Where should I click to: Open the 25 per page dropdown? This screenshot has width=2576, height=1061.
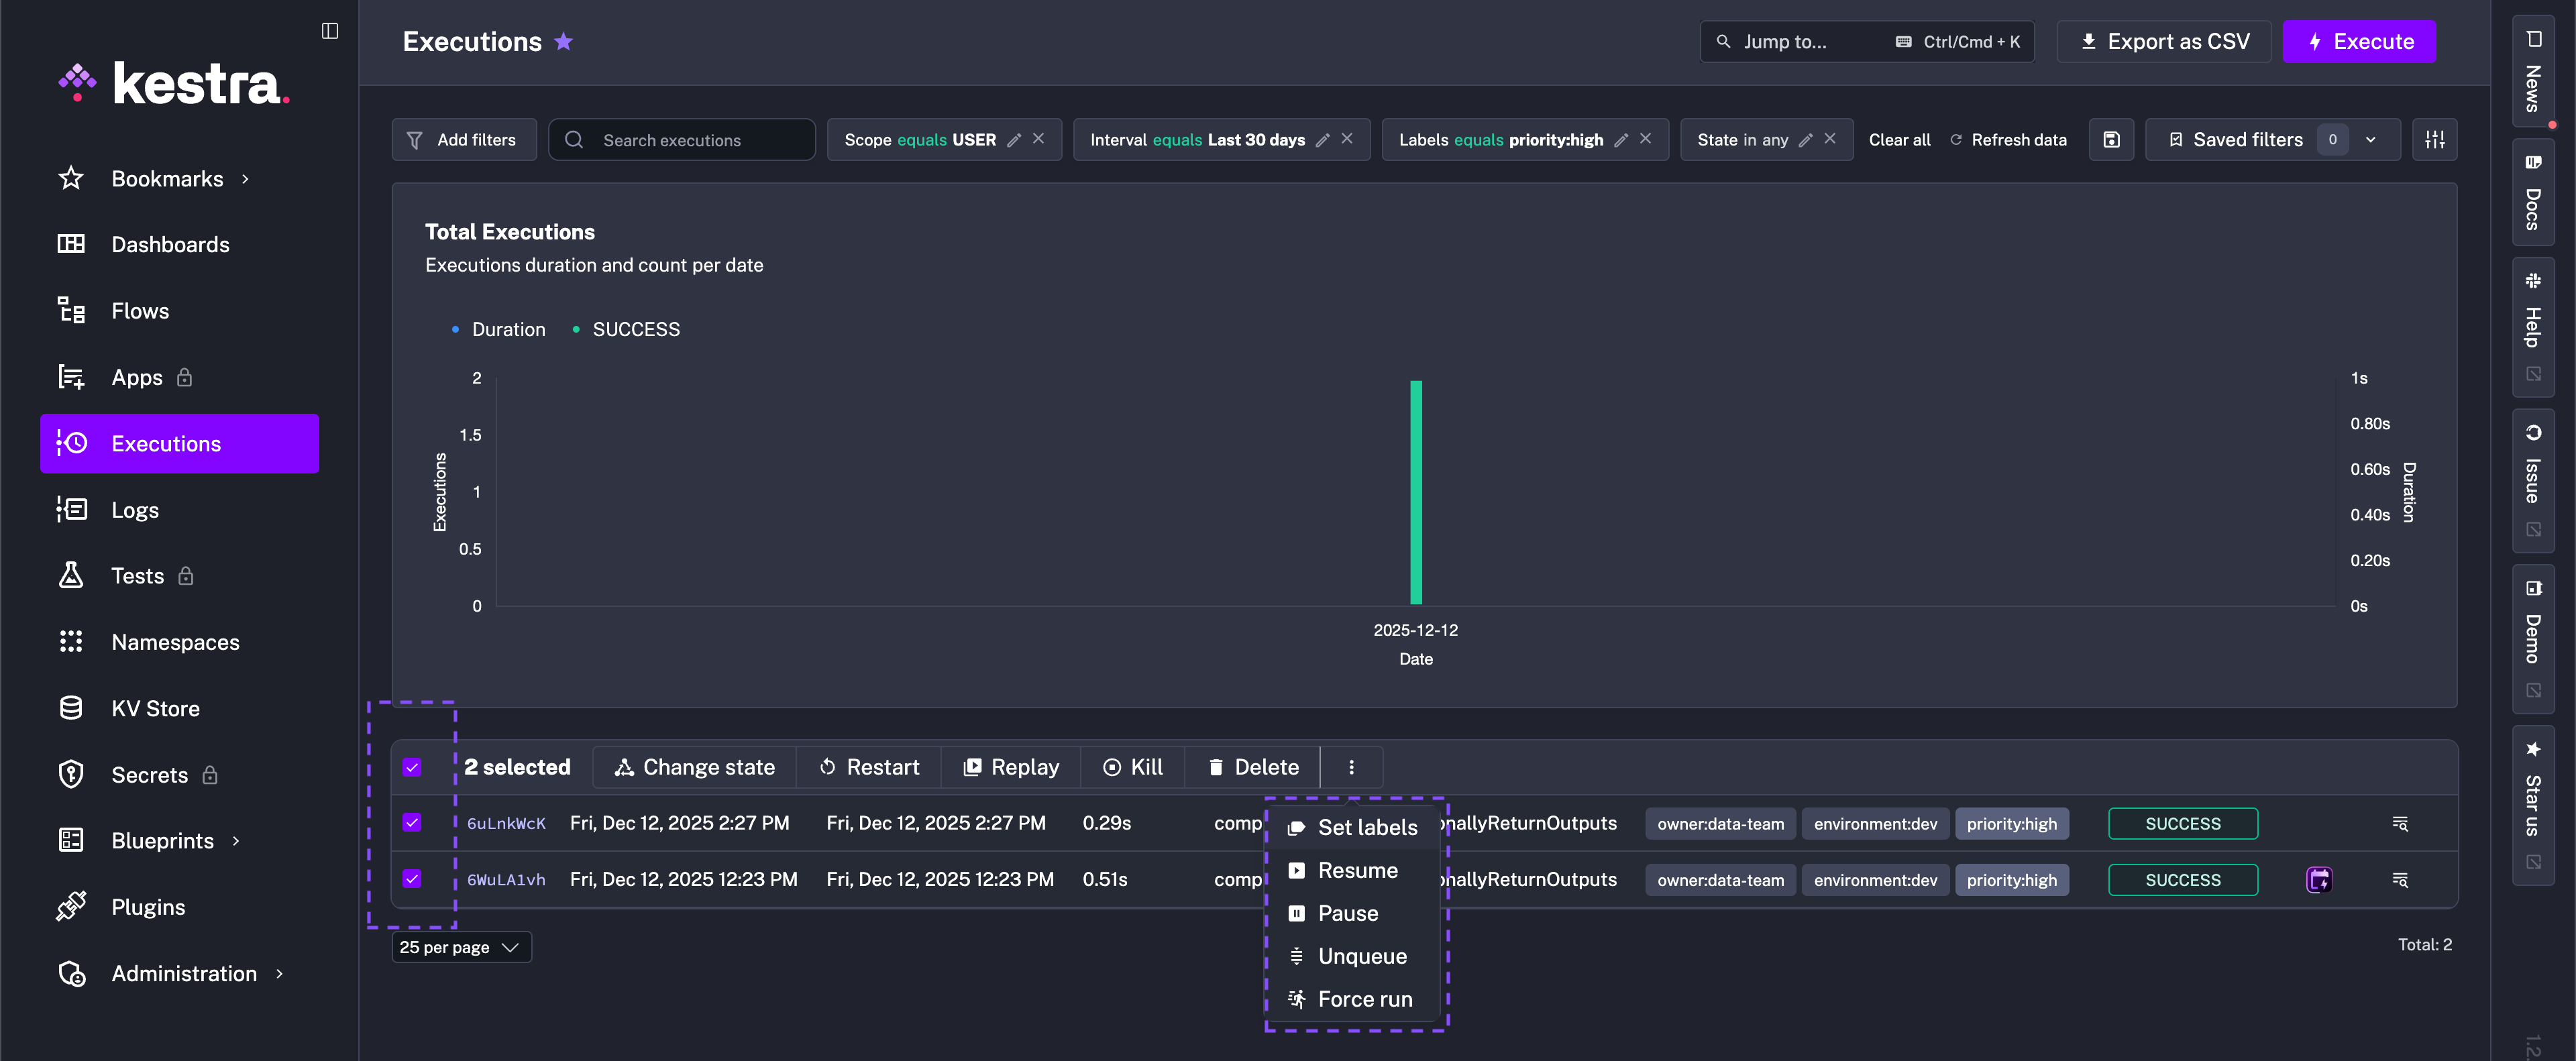click(461, 947)
